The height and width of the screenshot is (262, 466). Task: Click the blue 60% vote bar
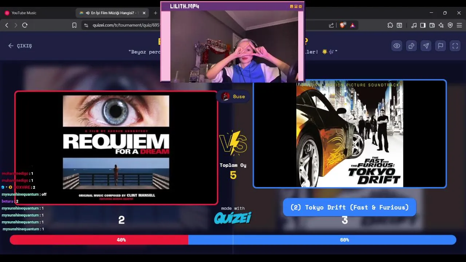[322, 240]
